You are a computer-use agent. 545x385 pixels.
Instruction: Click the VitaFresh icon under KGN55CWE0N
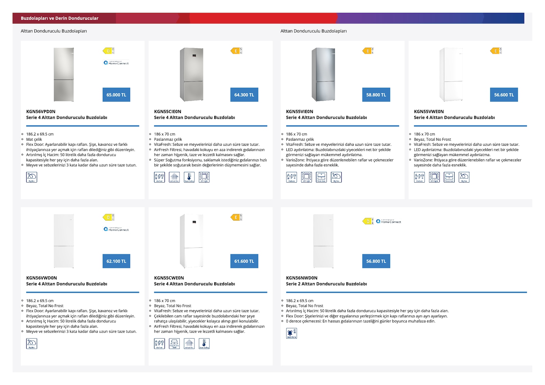point(159,344)
